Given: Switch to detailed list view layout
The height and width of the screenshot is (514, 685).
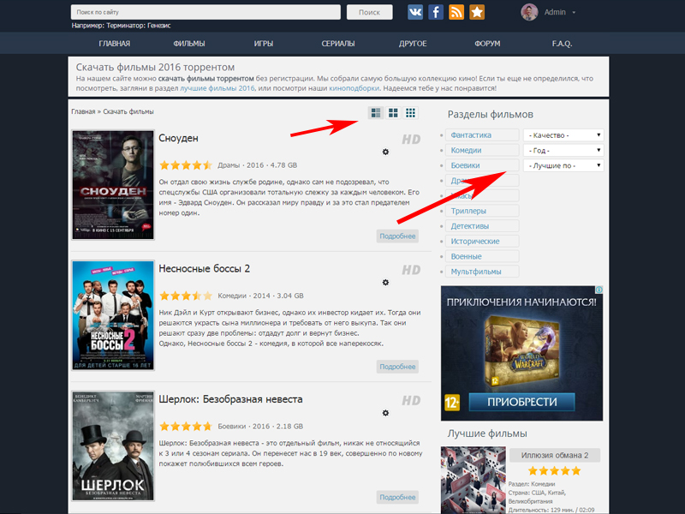Looking at the screenshot, I should coord(376,113).
